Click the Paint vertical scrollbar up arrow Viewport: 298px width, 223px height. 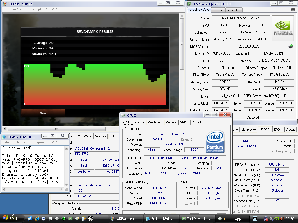182,16
